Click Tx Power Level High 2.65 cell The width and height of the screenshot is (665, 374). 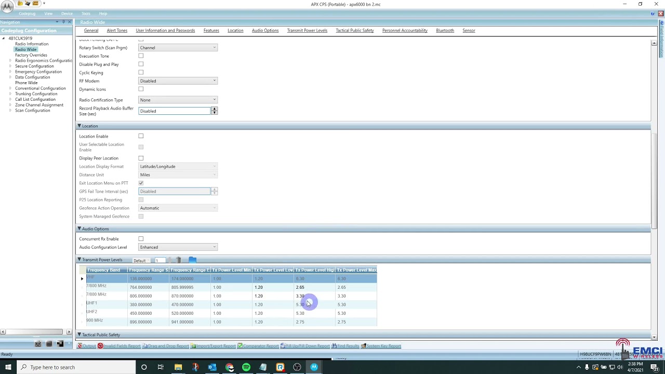coord(315,287)
